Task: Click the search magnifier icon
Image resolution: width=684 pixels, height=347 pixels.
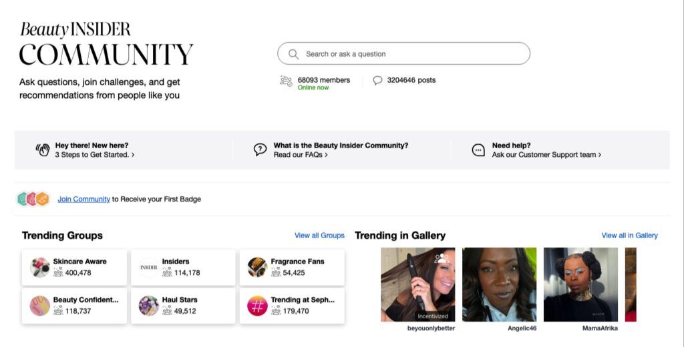Action: 293,54
